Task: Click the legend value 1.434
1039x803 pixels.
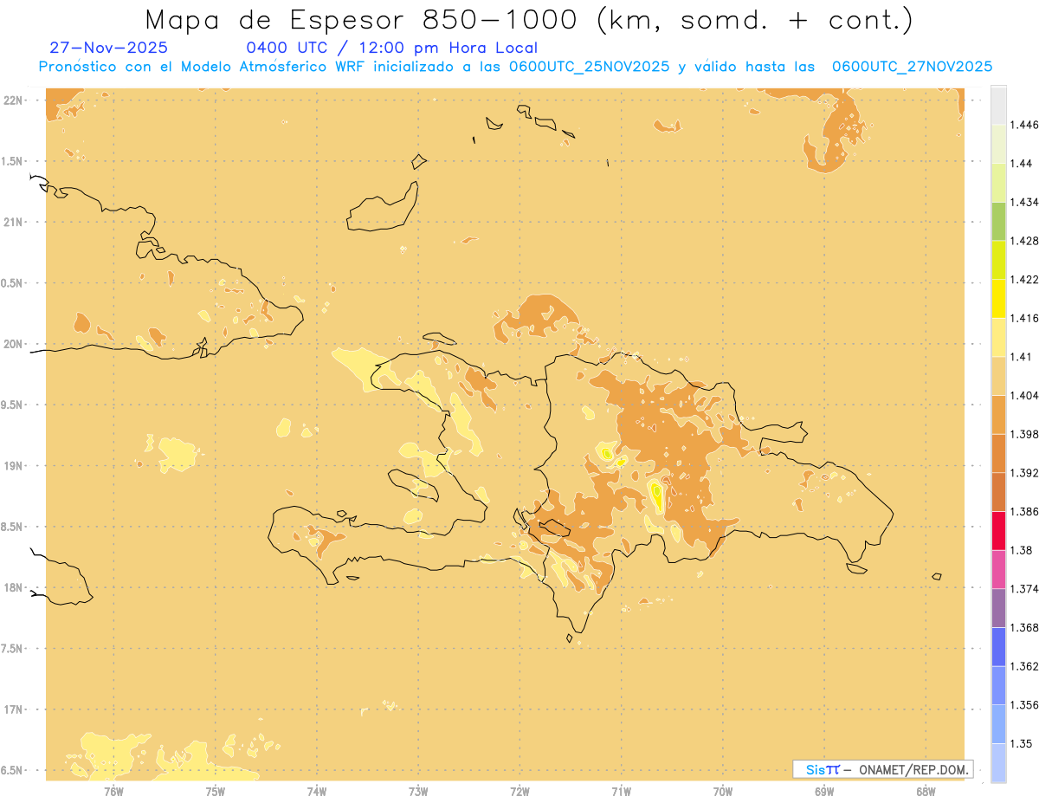Action: click(x=1025, y=202)
